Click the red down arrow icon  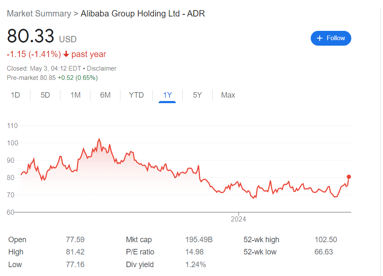[x=66, y=55]
